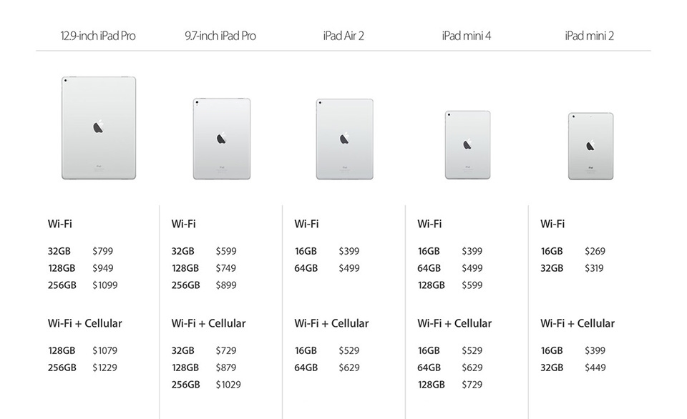Click the $1029 cellular price
The width and height of the screenshot is (687, 419).
(228, 385)
